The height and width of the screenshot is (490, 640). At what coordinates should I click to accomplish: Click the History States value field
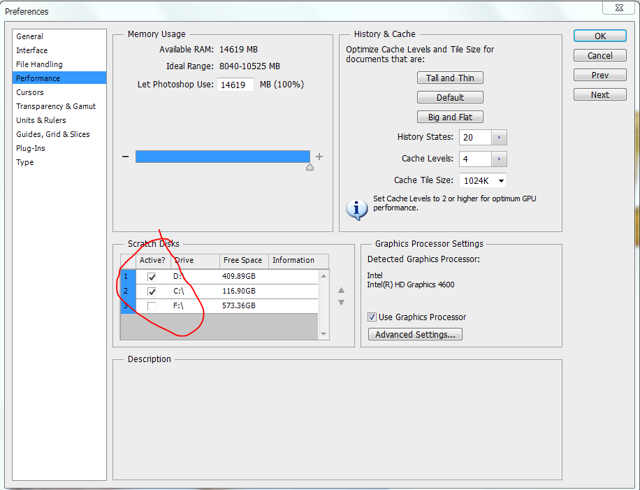point(476,138)
